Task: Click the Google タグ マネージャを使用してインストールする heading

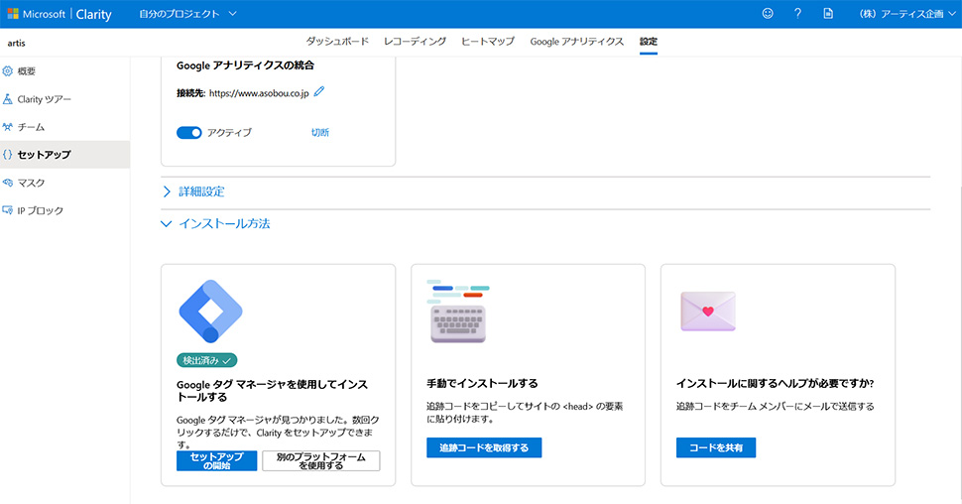Action: pyautogui.click(x=273, y=391)
